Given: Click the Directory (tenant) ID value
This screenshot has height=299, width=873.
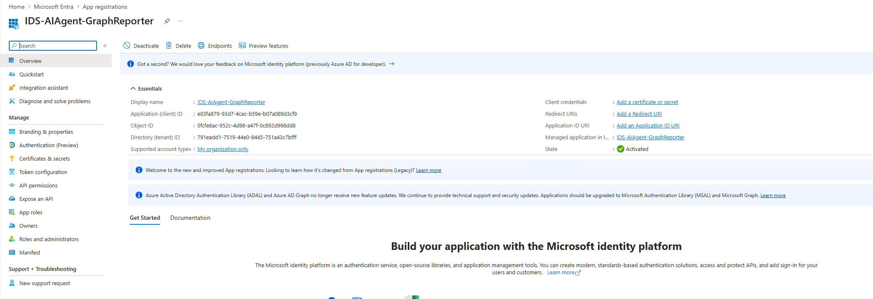Looking at the screenshot, I should click(x=247, y=137).
